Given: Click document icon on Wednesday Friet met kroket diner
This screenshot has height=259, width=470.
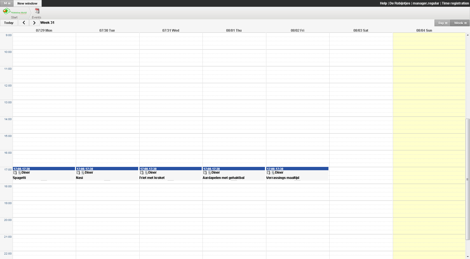Looking at the screenshot, I should [x=146, y=173].
